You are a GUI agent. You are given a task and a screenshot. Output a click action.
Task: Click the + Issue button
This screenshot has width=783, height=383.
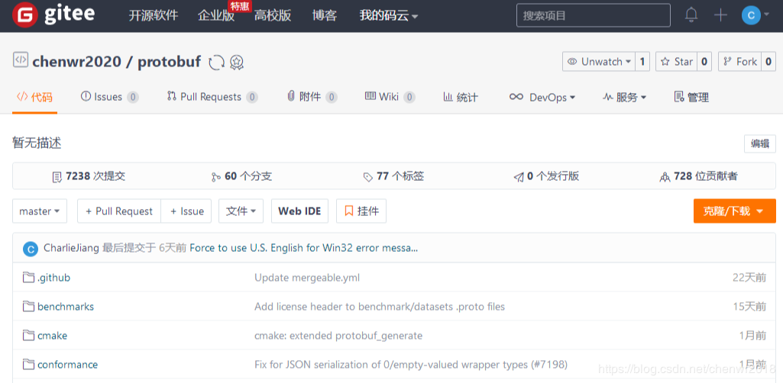pos(186,211)
